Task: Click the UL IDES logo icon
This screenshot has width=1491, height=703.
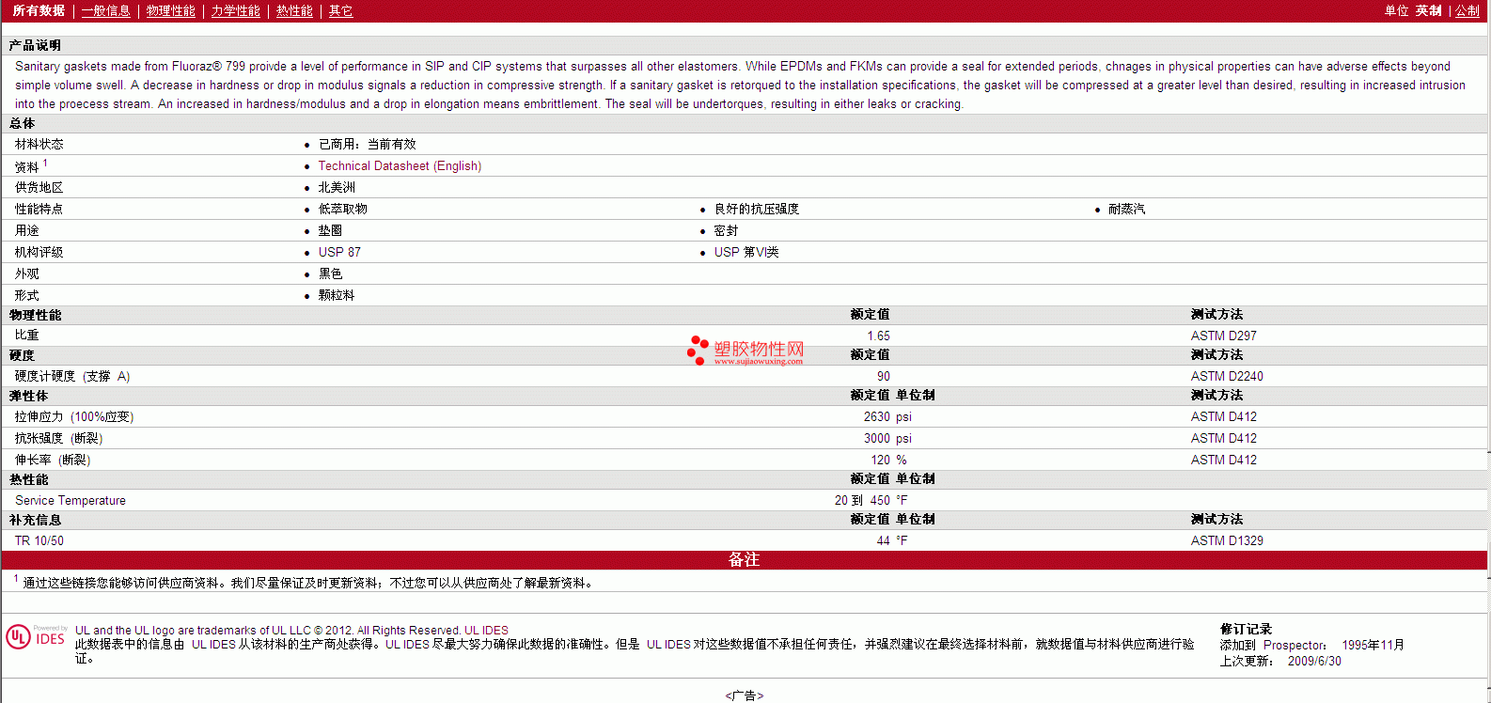Action: click(36, 636)
